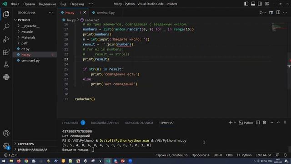The width and height of the screenshot is (291, 164).
Task: Open the Extensions view
Action: tap(6, 52)
